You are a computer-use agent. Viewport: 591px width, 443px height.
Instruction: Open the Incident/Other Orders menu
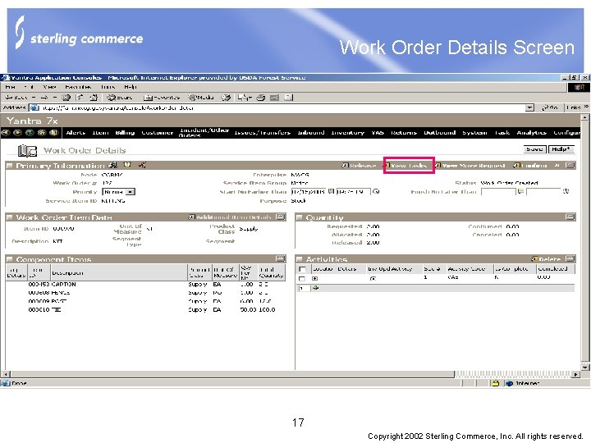[204, 133]
